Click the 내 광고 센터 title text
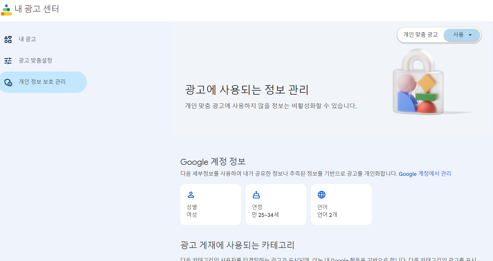The width and height of the screenshot is (493, 261). (37, 9)
